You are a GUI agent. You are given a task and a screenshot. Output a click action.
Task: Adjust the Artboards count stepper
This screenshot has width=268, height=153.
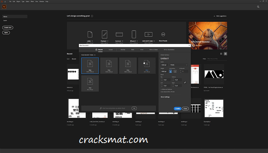(x=180, y=72)
